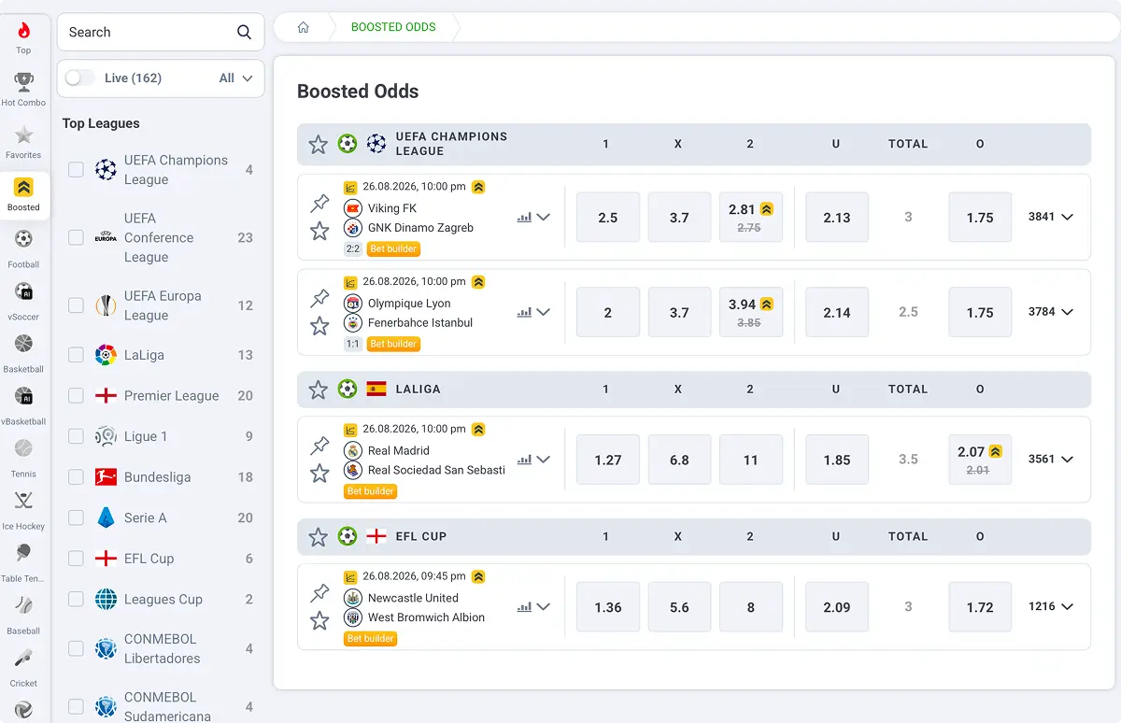Check the UEFA Champions League checkbox
Screen dimensions: 1121x723
click(76, 170)
